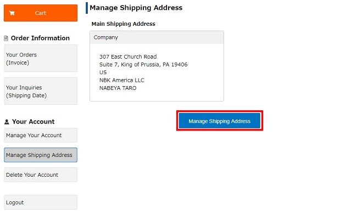This screenshot has width=357, height=214.
Task: Select Manage Shipping Address in sidebar
Action: (41, 155)
